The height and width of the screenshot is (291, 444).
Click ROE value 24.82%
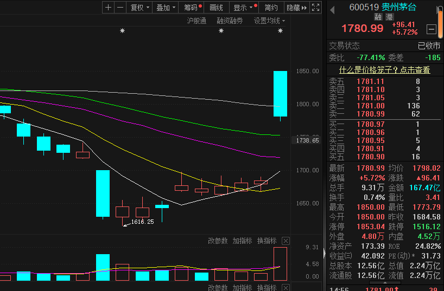428,247
